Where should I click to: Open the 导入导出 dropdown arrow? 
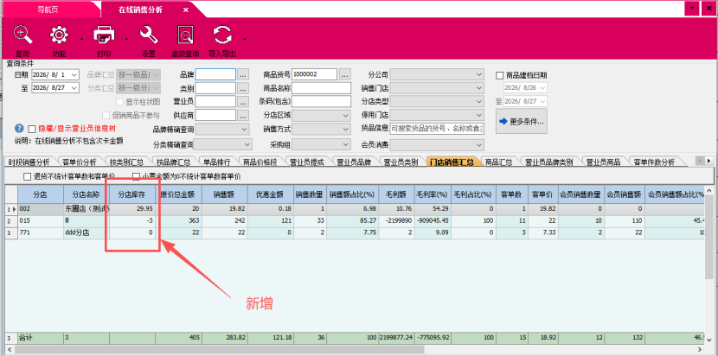click(245, 39)
